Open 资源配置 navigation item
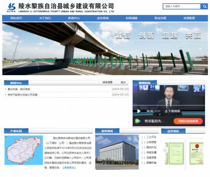The width and height of the screenshot is (210, 177). [x=189, y=18]
